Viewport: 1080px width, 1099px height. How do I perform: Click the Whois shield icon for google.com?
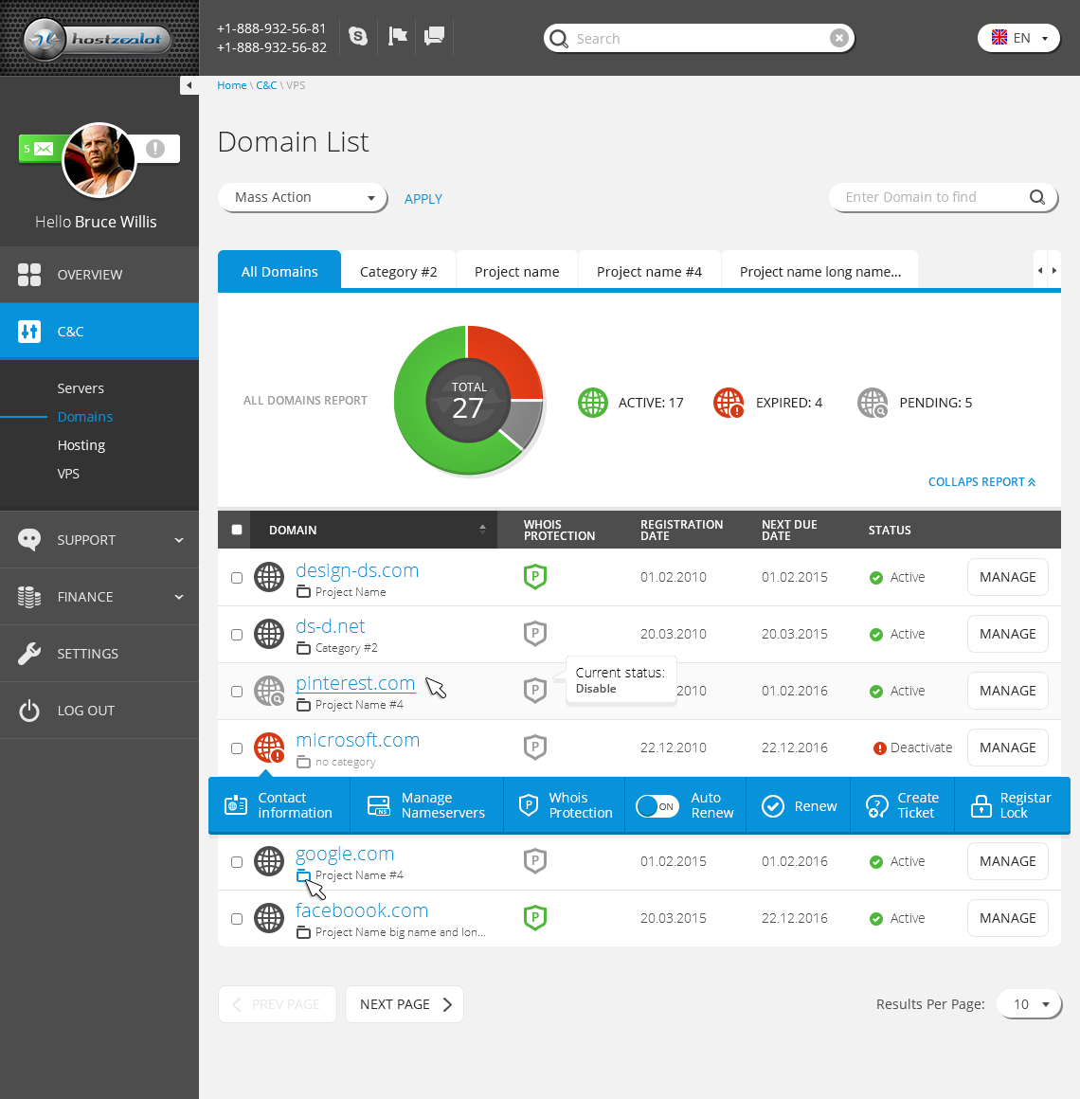tap(535, 860)
